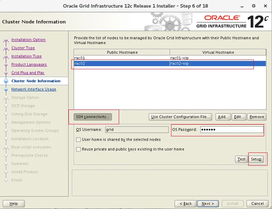Close the installer window
This screenshot has height=209, width=272.
[x=265, y=6]
